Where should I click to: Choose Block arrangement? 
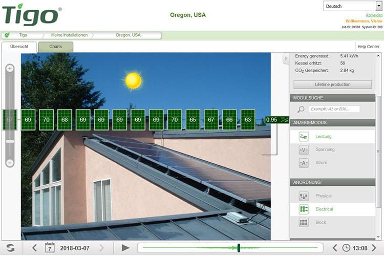(333, 222)
